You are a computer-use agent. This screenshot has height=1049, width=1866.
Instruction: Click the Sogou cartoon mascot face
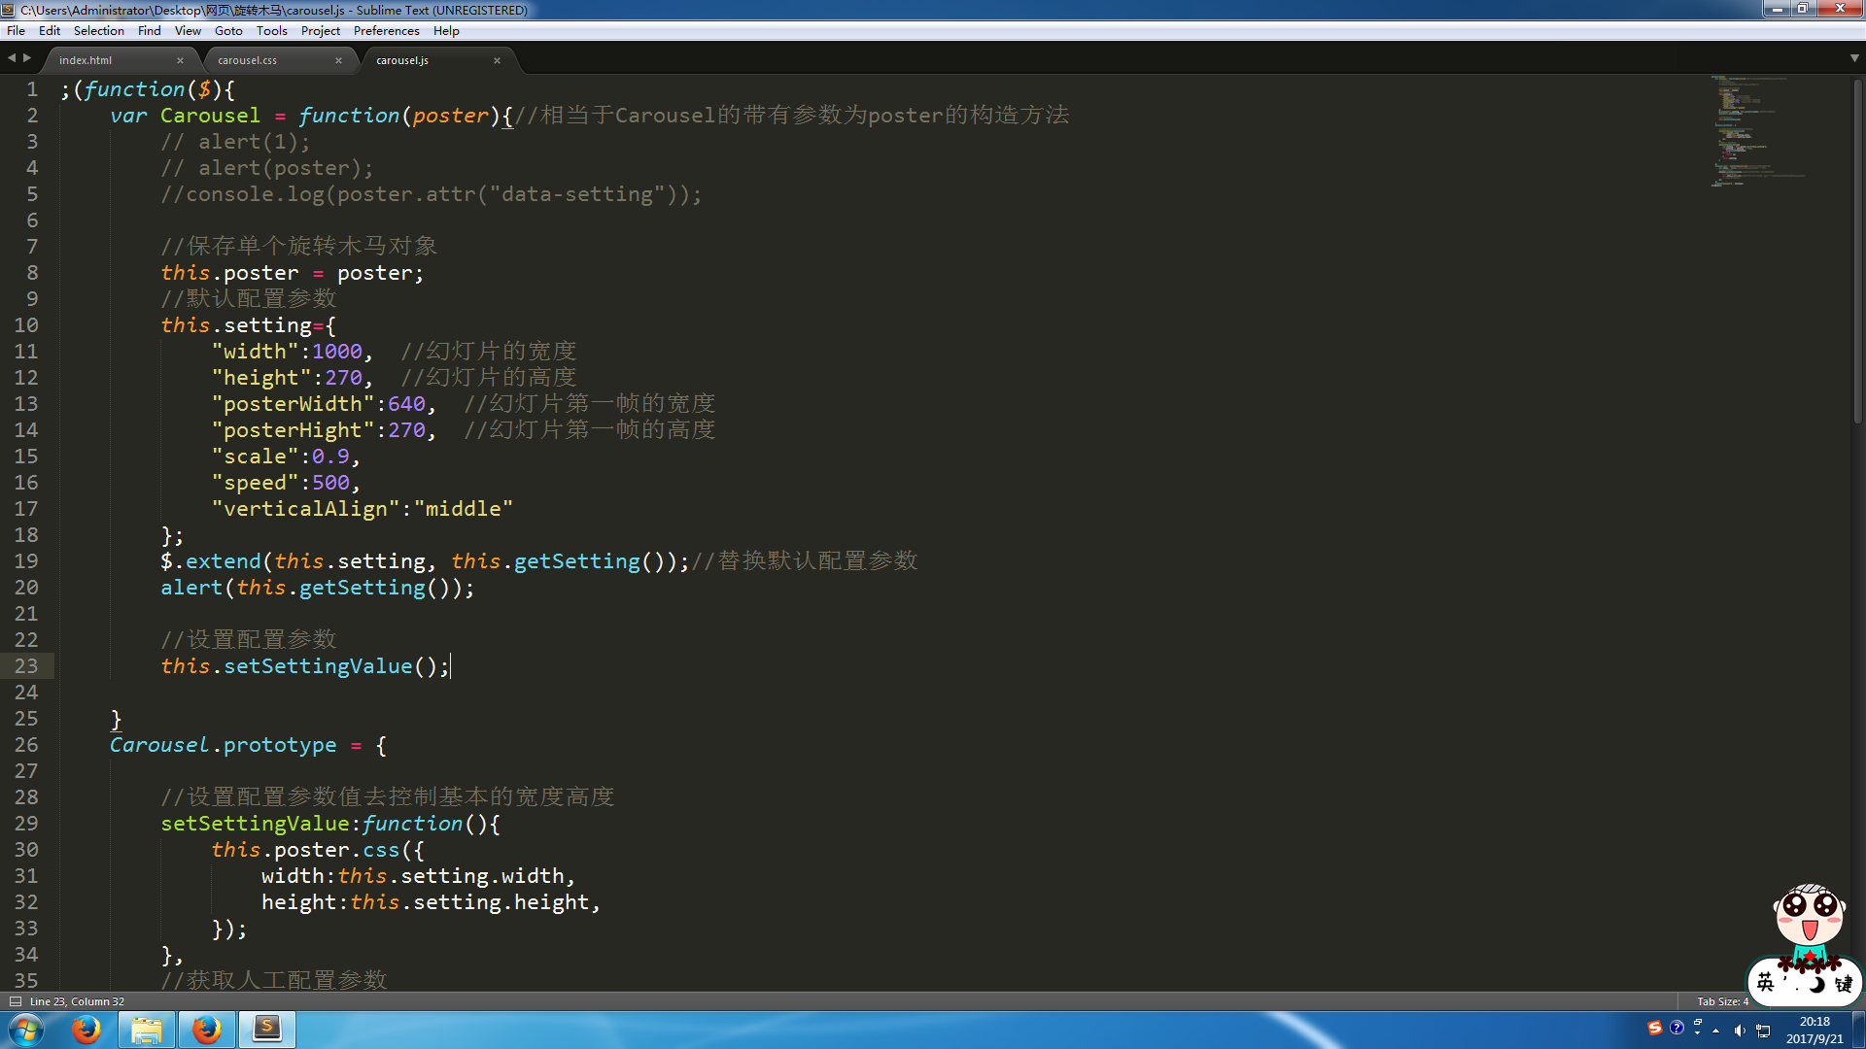(x=1809, y=913)
